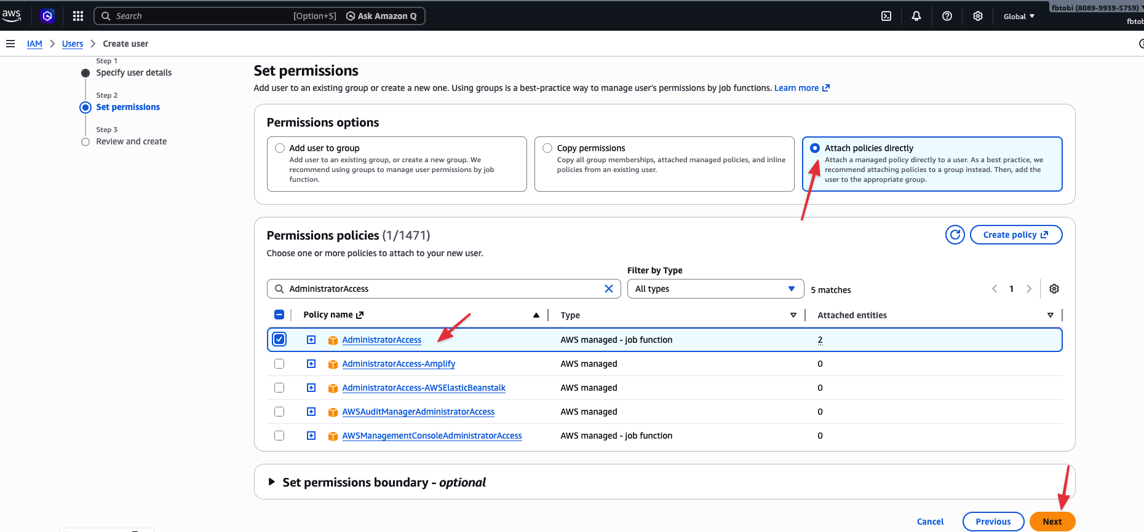The width and height of the screenshot is (1144, 532).
Task: Click the Create policy button
Action: coord(1015,235)
